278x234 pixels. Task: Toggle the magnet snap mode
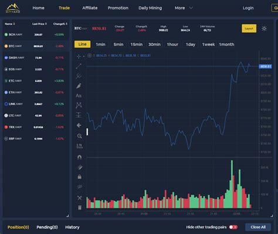click(79, 157)
